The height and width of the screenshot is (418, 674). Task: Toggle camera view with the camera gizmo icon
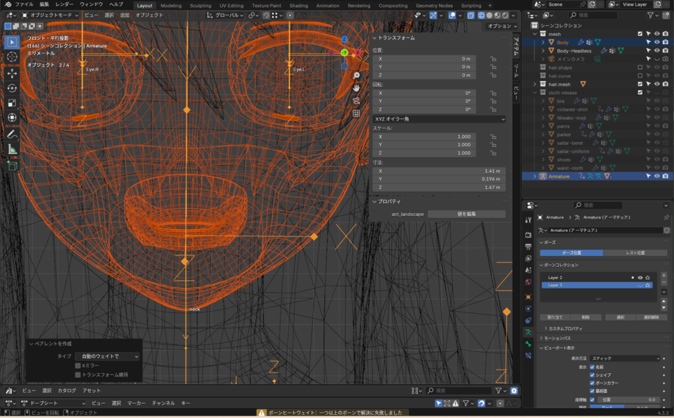coord(356,100)
